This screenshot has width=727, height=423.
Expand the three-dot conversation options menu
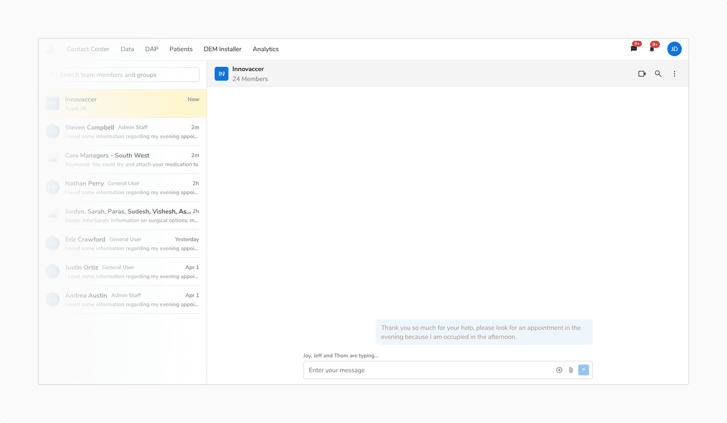675,74
